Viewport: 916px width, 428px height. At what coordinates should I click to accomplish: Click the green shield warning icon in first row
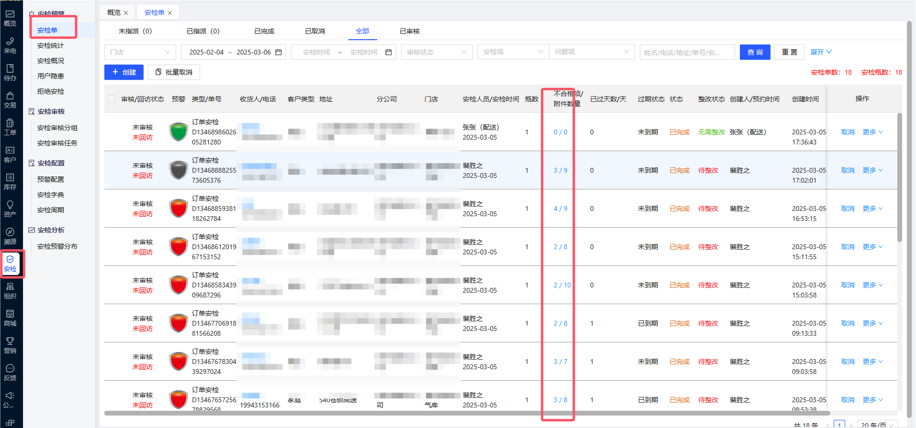[179, 132]
